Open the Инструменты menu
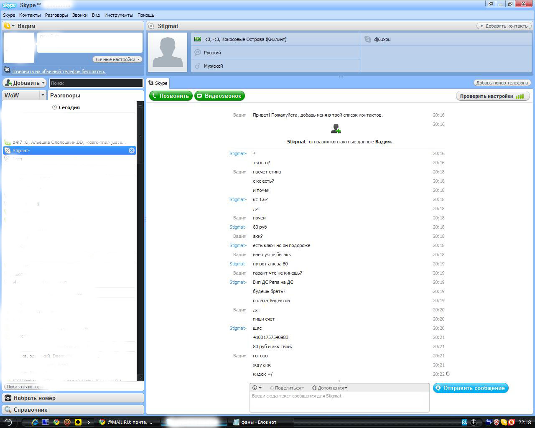The image size is (535, 428). (x=119, y=15)
